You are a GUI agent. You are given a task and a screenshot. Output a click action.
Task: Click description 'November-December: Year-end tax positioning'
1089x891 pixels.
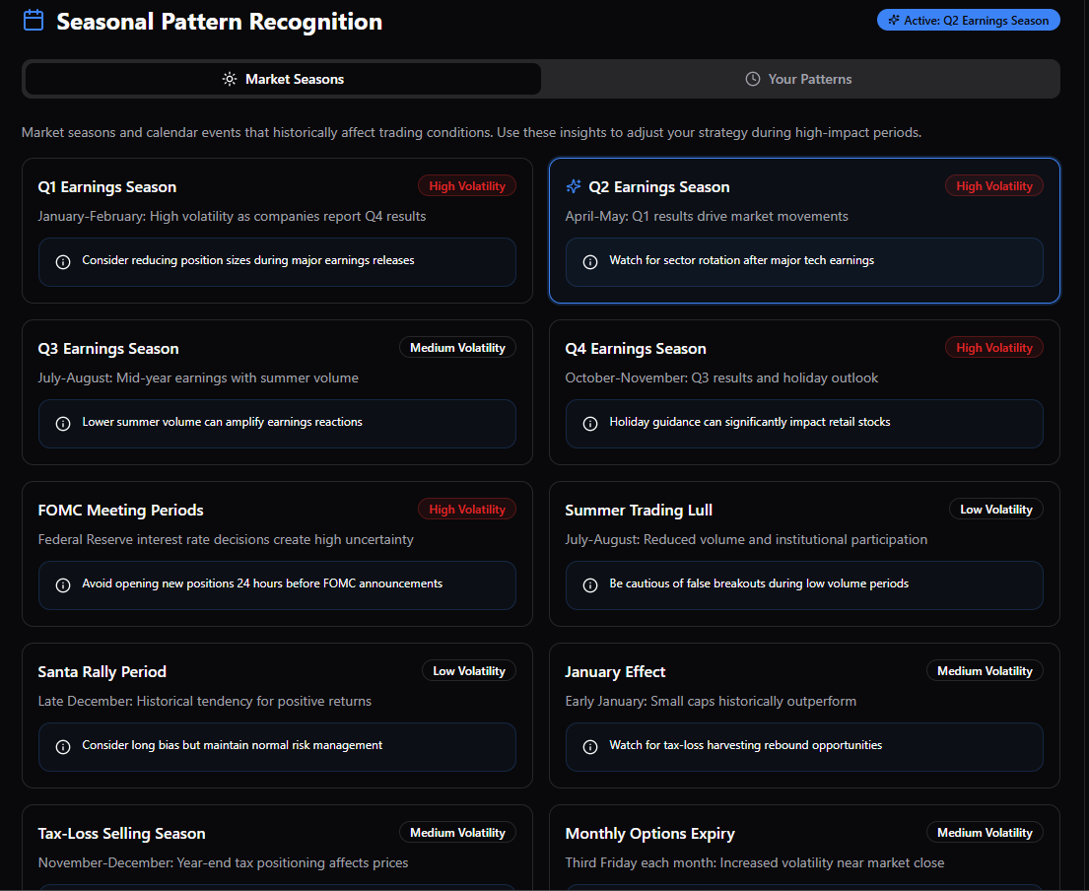(x=223, y=863)
